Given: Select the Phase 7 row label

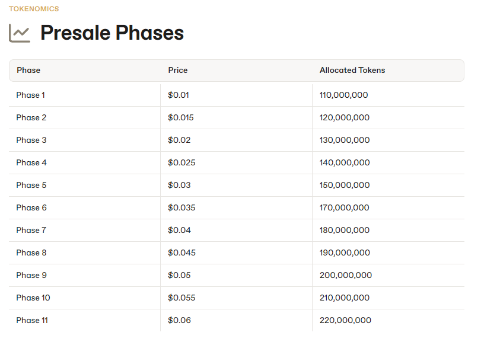Looking at the screenshot, I should pyautogui.click(x=31, y=230).
